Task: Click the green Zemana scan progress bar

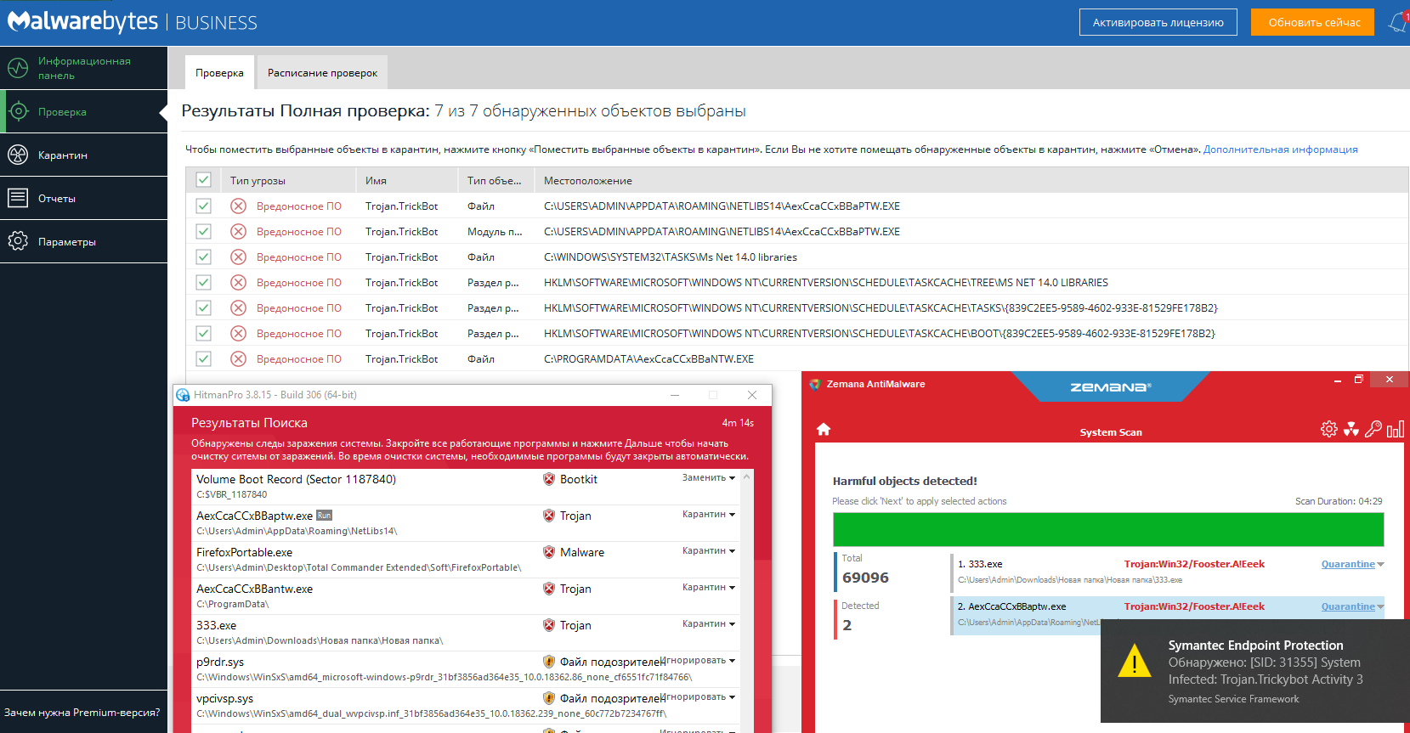Action: tap(1108, 530)
